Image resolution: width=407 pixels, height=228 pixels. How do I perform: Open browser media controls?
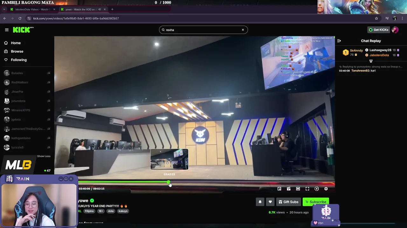point(387,18)
